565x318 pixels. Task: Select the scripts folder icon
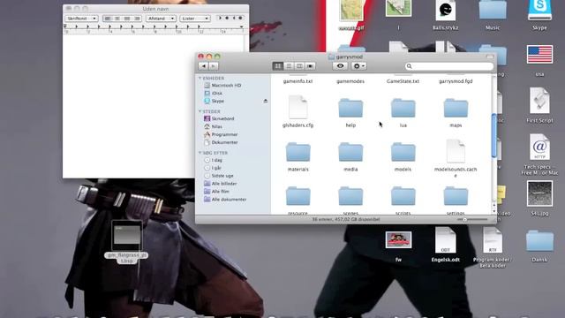(x=403, y=196)
